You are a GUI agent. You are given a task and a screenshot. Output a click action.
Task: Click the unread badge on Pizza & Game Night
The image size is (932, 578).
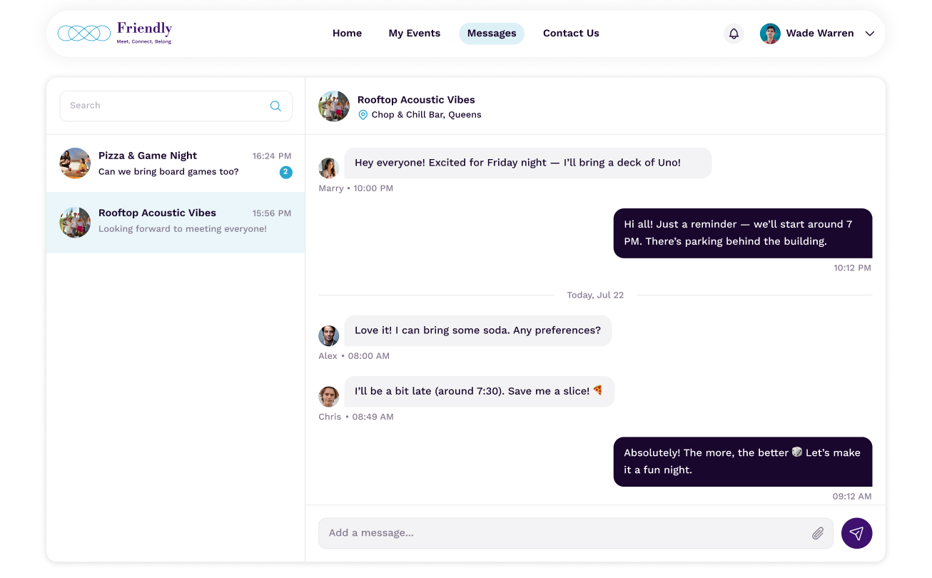pyautogui.click(x=285, y=172)
